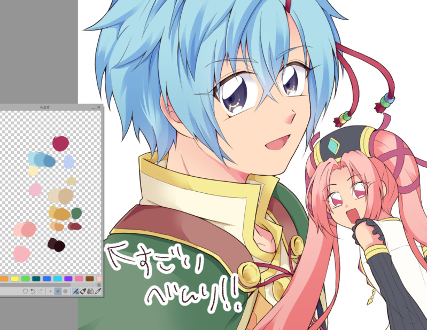Select the small brush size dot
The height and width of the screenshot is (330, 427).
(x=50, y=291)
